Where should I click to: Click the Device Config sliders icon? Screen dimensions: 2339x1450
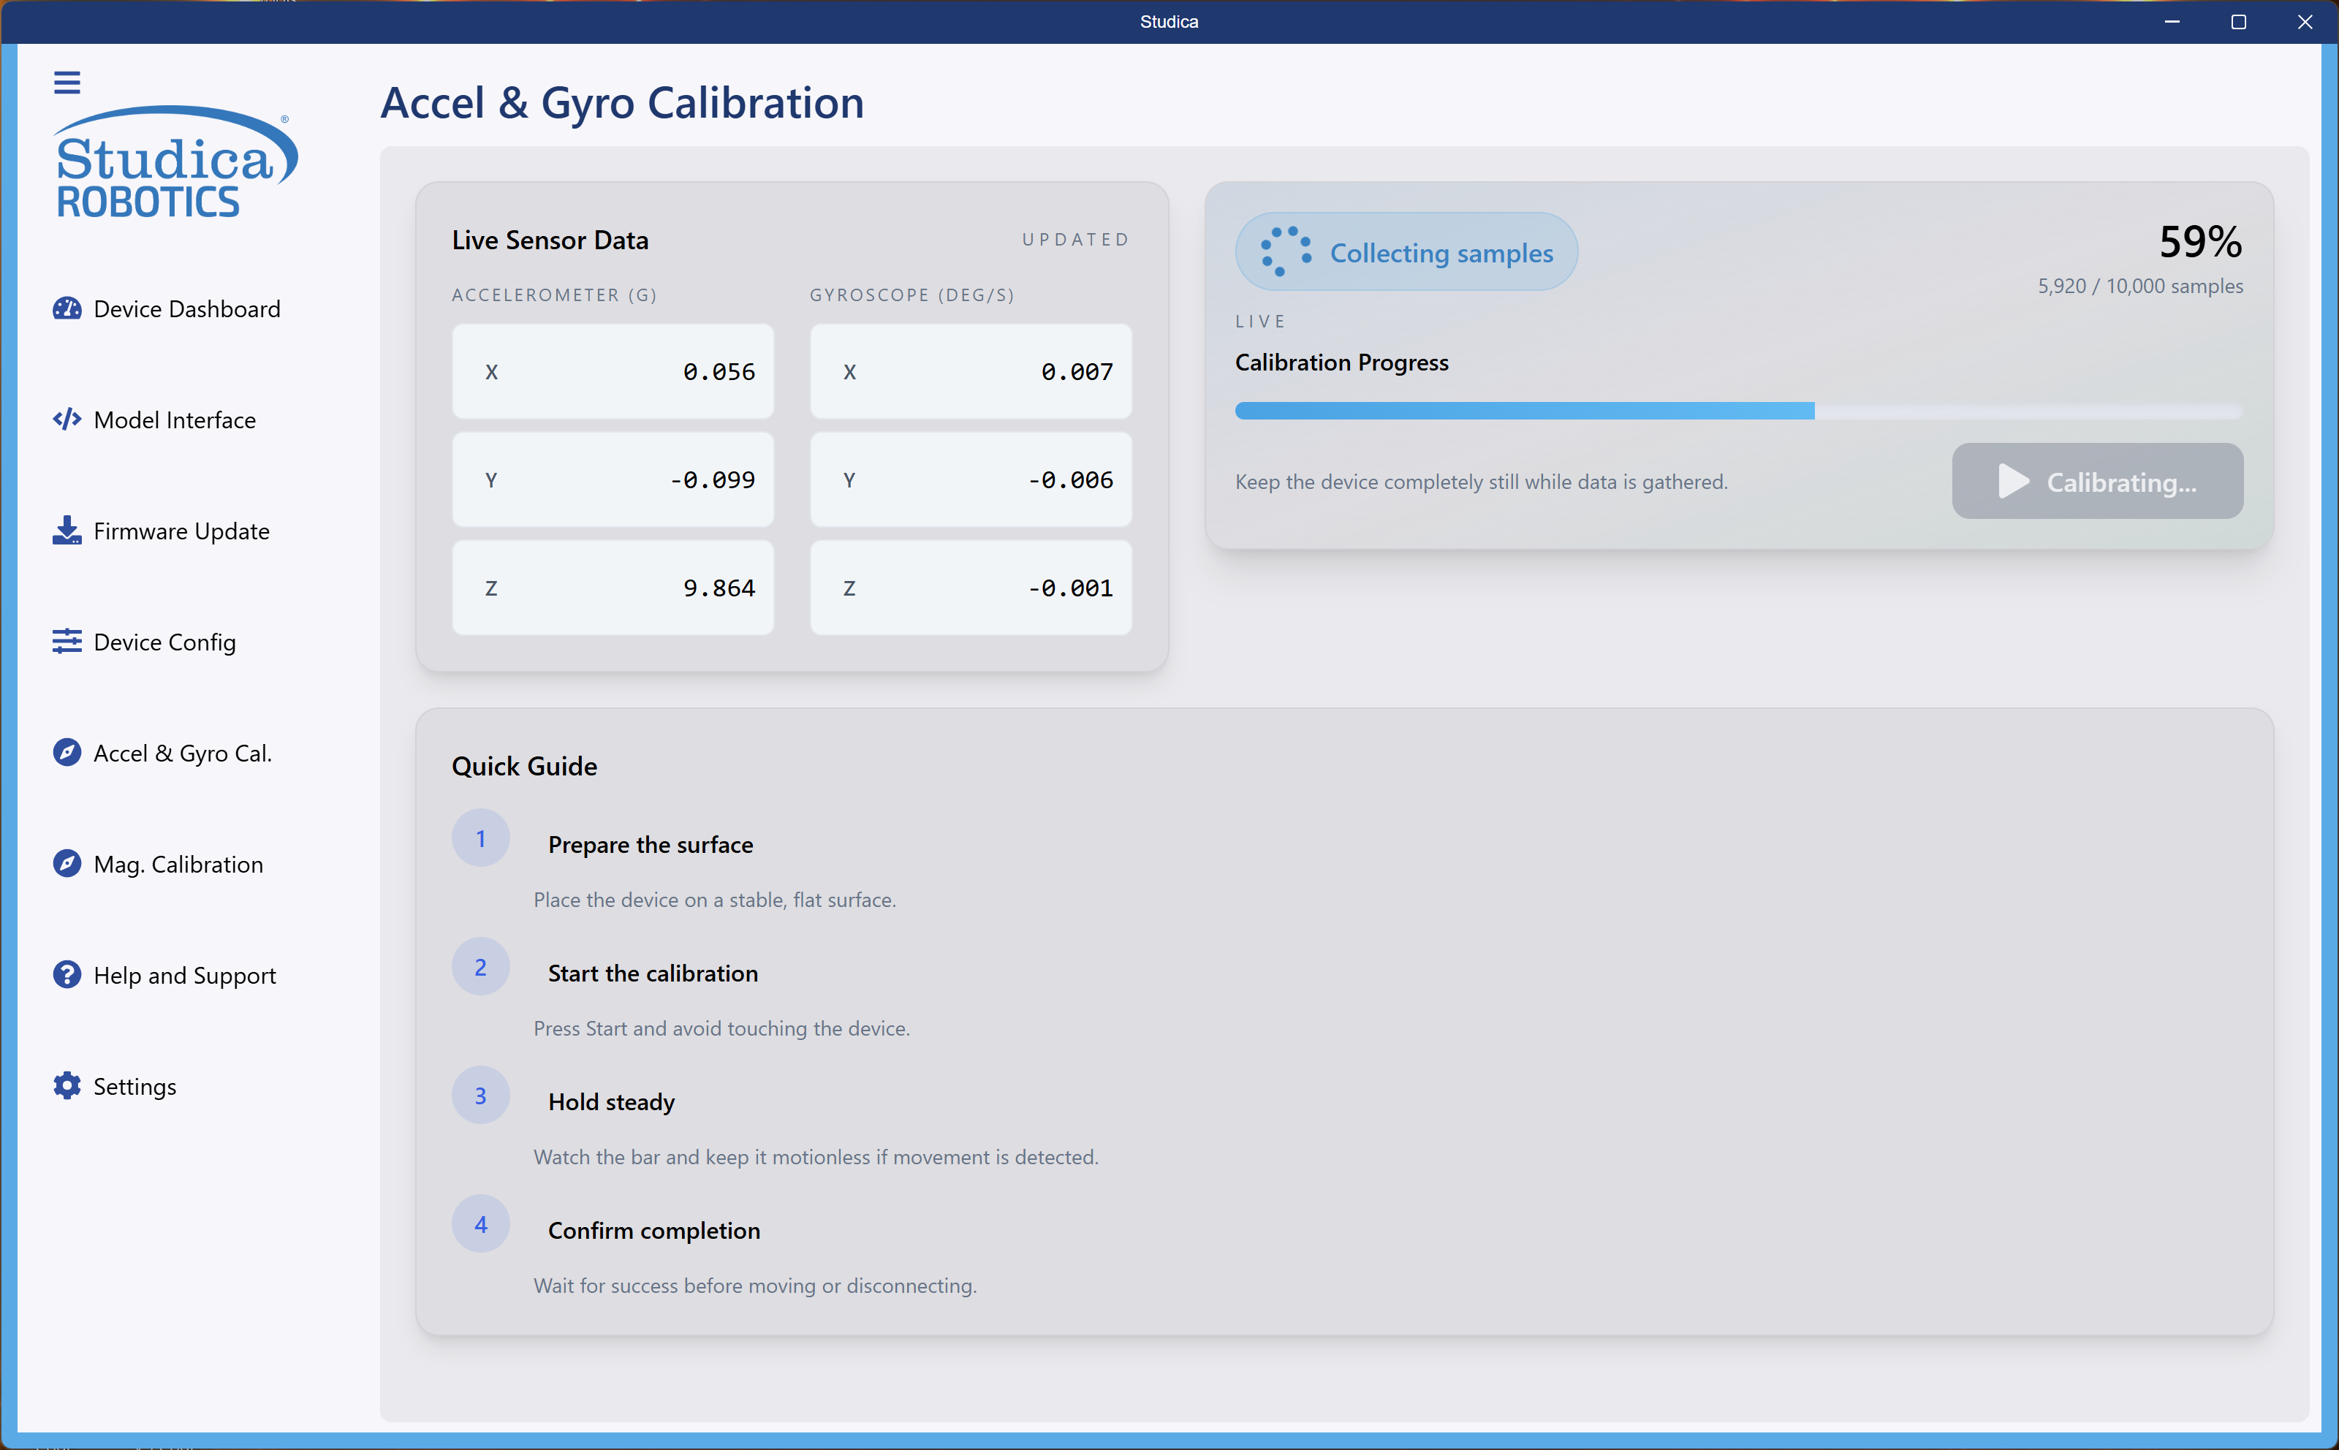67,642
